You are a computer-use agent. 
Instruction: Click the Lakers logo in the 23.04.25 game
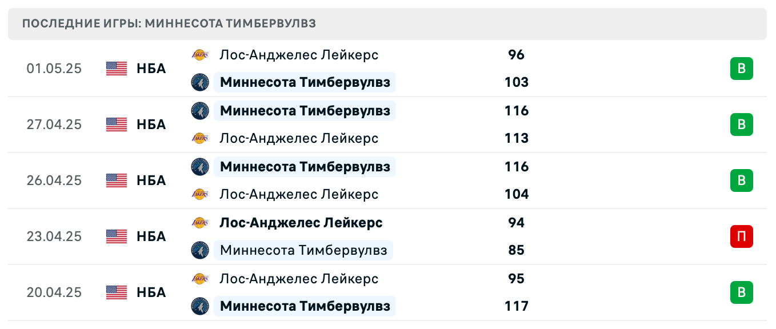click(200, 223)
